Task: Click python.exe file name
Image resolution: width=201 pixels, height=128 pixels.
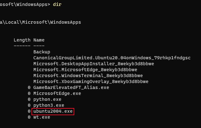Action: click(x=47, y=99)
